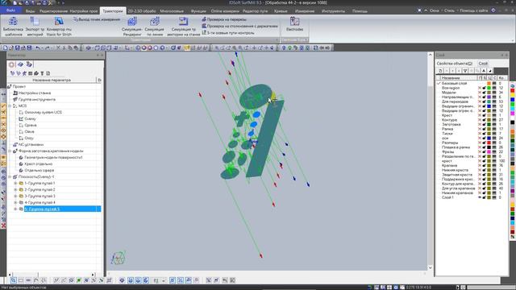This screenshot has width=516, height=290.
Task: Click the red shaded sphere display icon
Action: (x=150, y=48)
